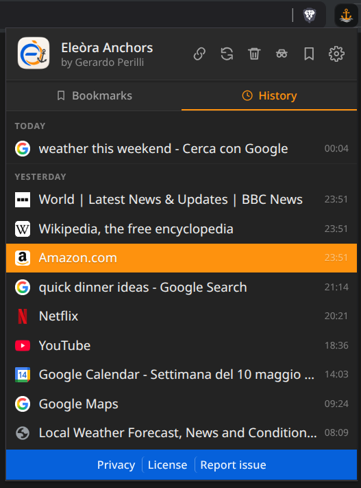This screenshot has height=488, width=361.
Task: Click the trash can delete icon
Action: [254, 54]
